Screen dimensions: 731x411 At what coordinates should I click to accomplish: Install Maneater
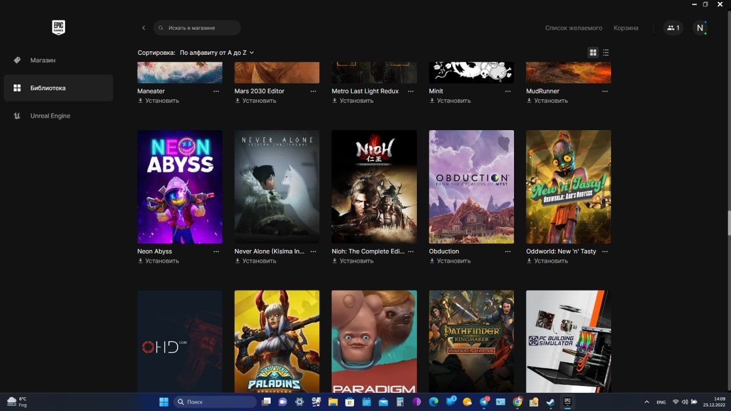pyautogui.click(x=158, y=100)
